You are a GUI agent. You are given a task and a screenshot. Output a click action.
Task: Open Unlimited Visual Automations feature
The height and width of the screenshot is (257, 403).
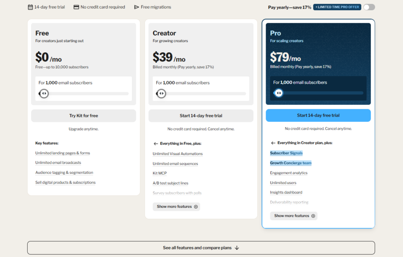click(x=177, y=154)
